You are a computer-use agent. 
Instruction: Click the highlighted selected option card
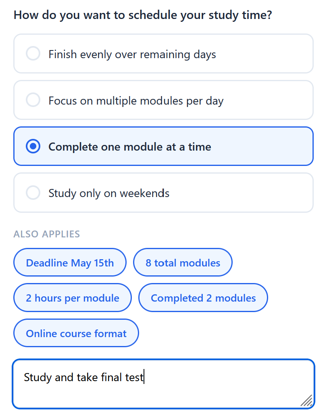(163, 146)
